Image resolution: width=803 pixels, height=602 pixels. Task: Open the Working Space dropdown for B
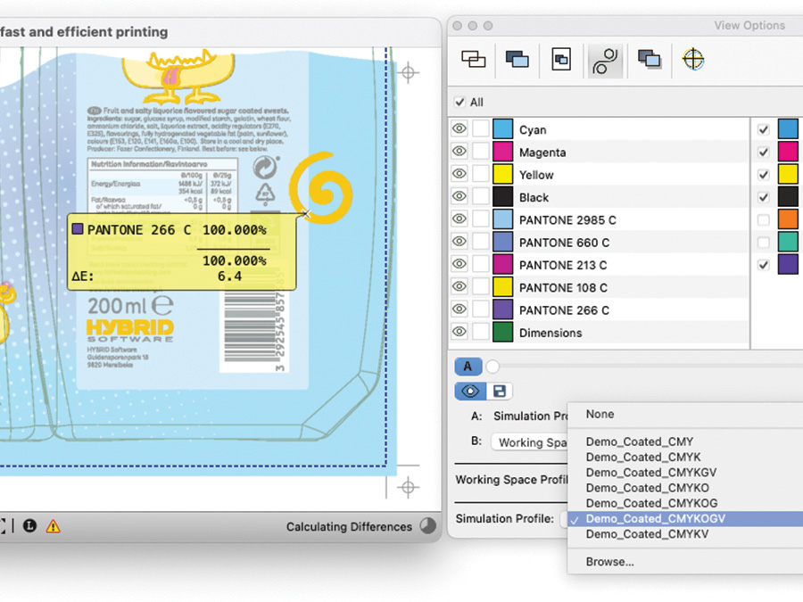533,441
